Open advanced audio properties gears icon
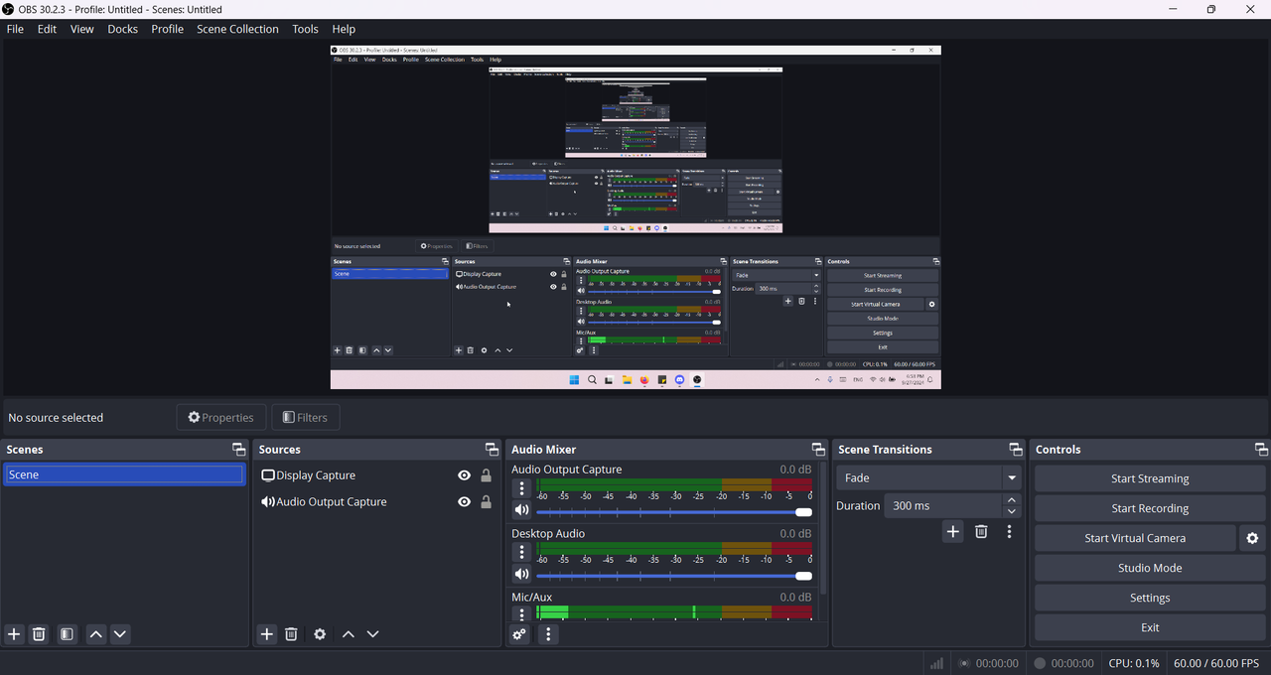The image size is (1271, 675). [520, 634]
